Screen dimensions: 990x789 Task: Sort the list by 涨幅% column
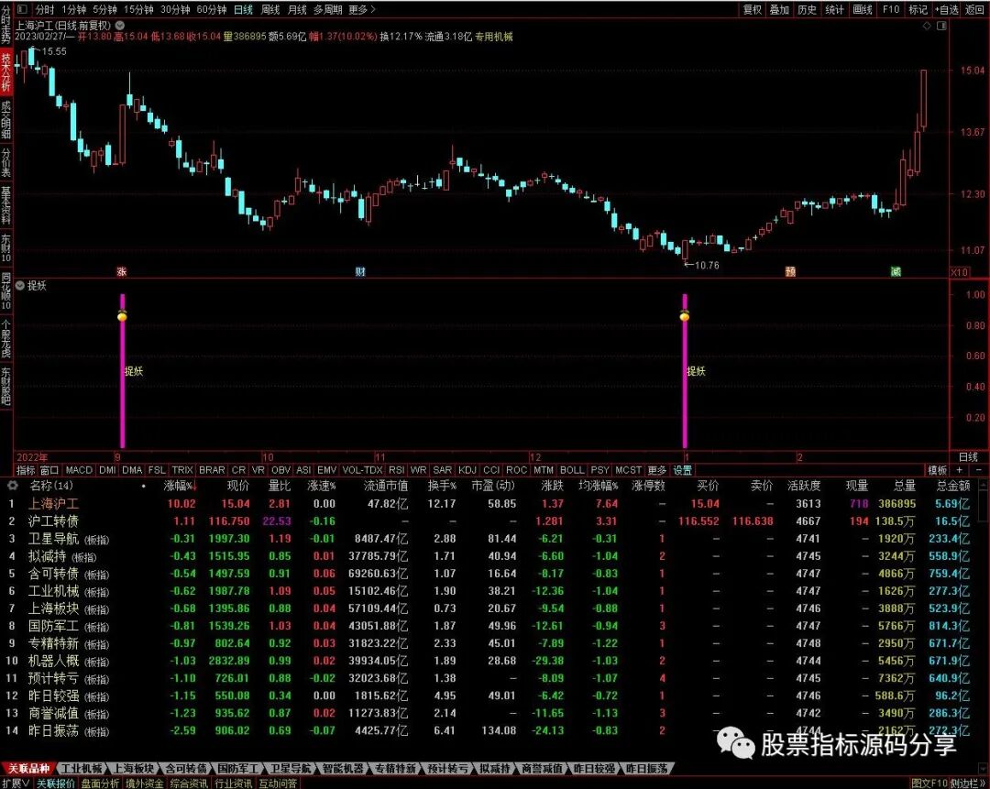click(180, 486)
